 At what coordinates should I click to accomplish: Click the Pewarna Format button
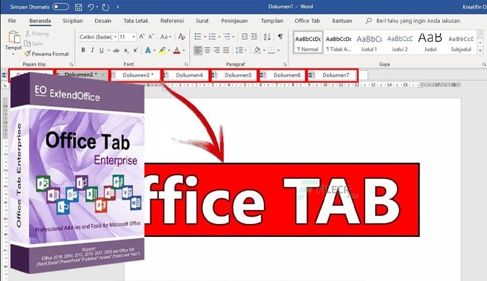click(x=47, y=54)
